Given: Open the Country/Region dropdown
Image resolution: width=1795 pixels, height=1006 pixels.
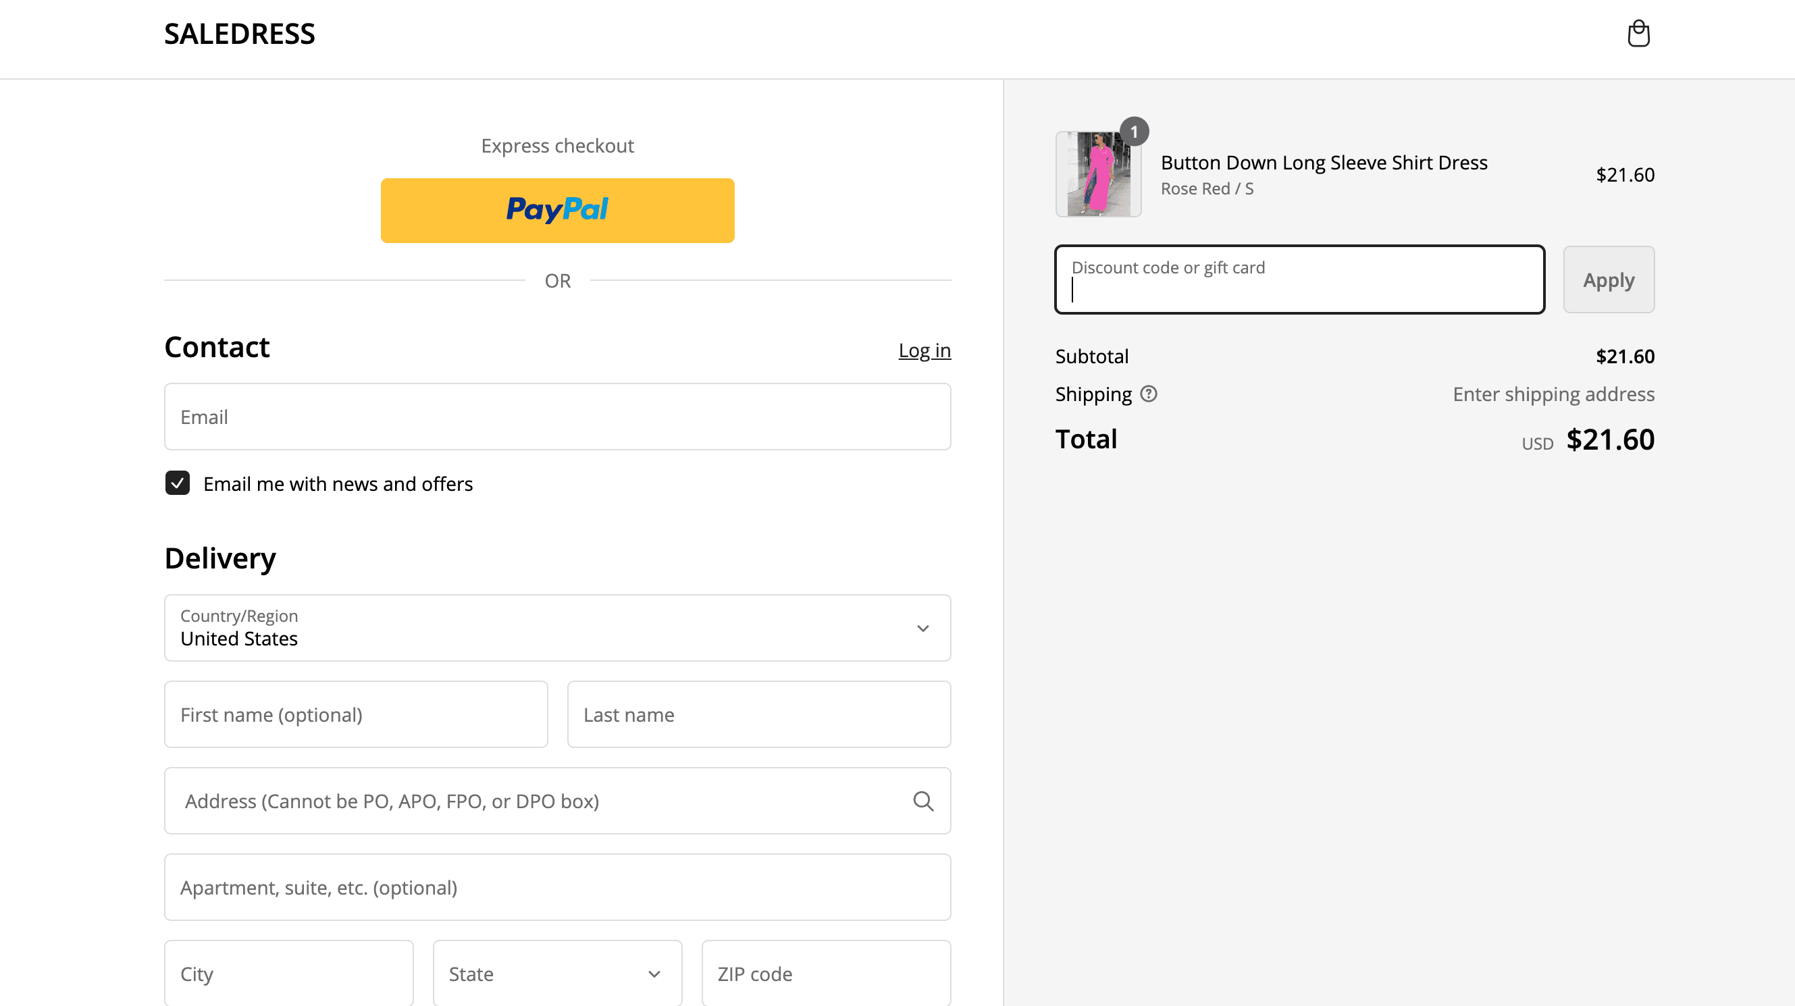Looking at the screenshot, I should tap(557, 629).
